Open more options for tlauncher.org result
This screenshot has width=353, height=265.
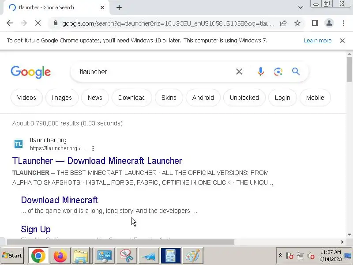[93, 148]
